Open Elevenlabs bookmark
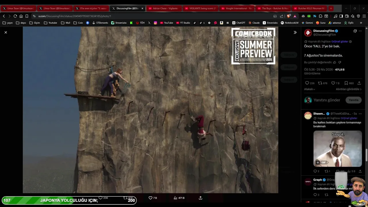Screen dimensions: 368x207 point(270,23)
